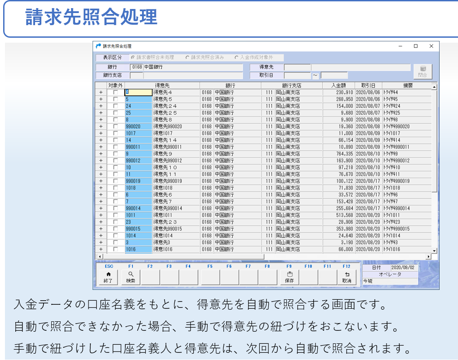Expand the row for 得意先5 with plus
This screenshot has width=458, height=360.
[101, 99]
